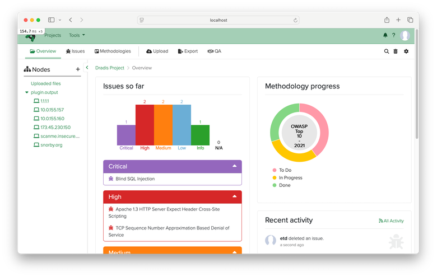Toggle Safari sidebar icon

click(52, 20)
